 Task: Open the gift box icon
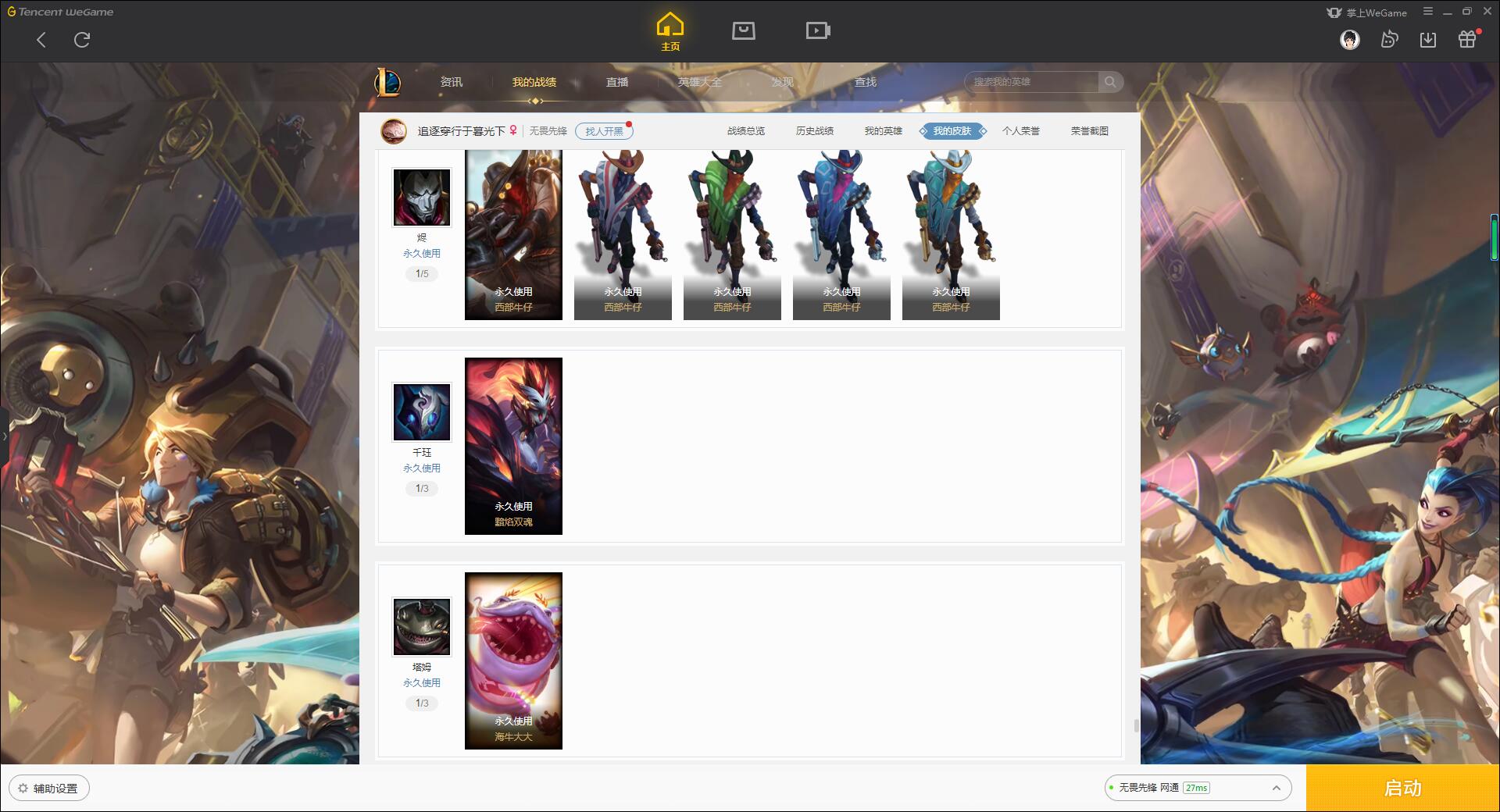click(x=1467, y=39)
